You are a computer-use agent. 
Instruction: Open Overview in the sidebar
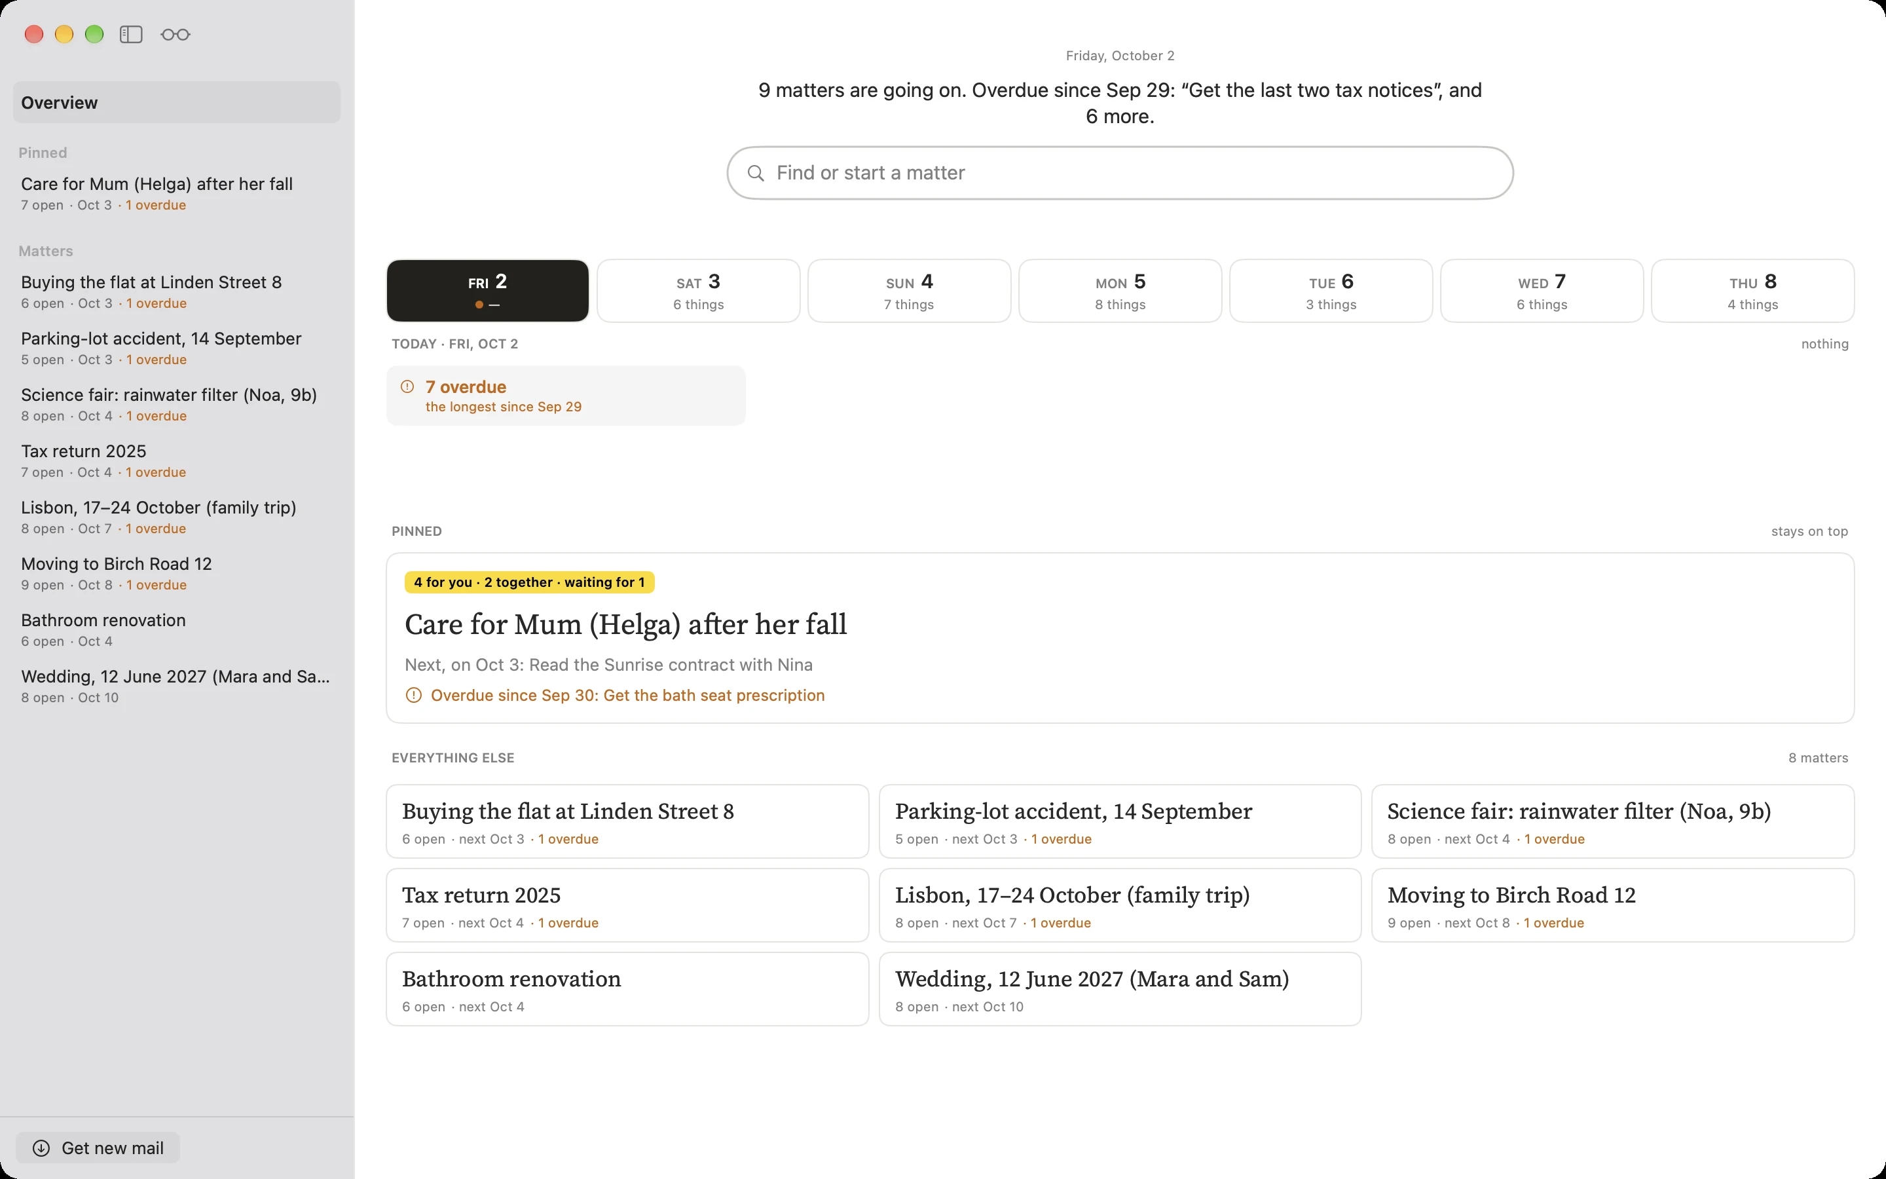pyautogui.click(x=177, y=102)
